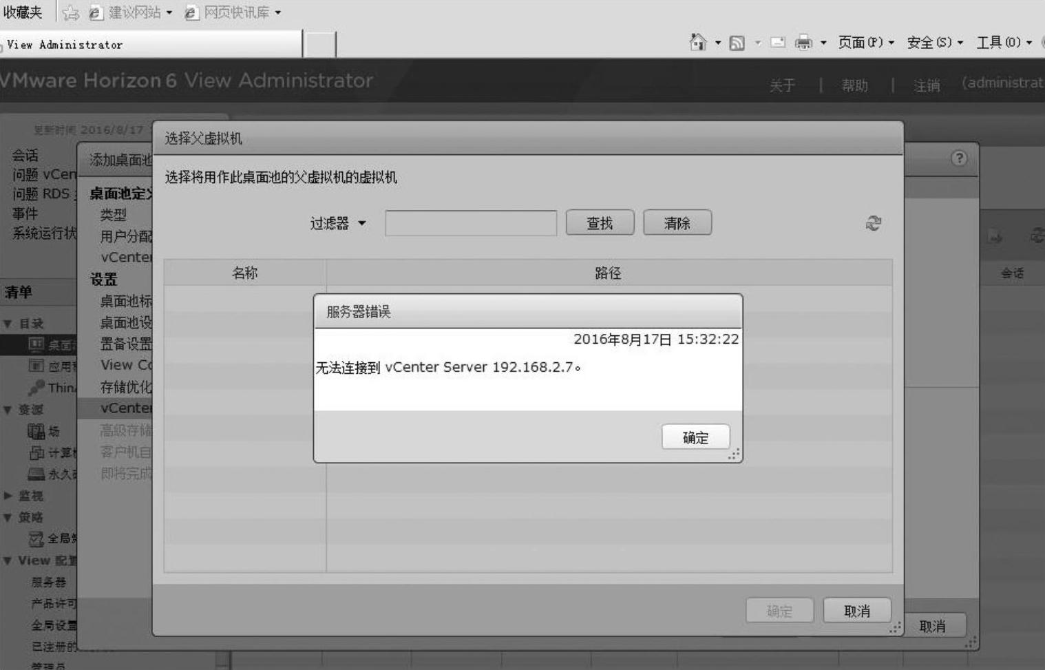
Task: Open 产品许可 in the sidebar
Action: pos(54,604)
